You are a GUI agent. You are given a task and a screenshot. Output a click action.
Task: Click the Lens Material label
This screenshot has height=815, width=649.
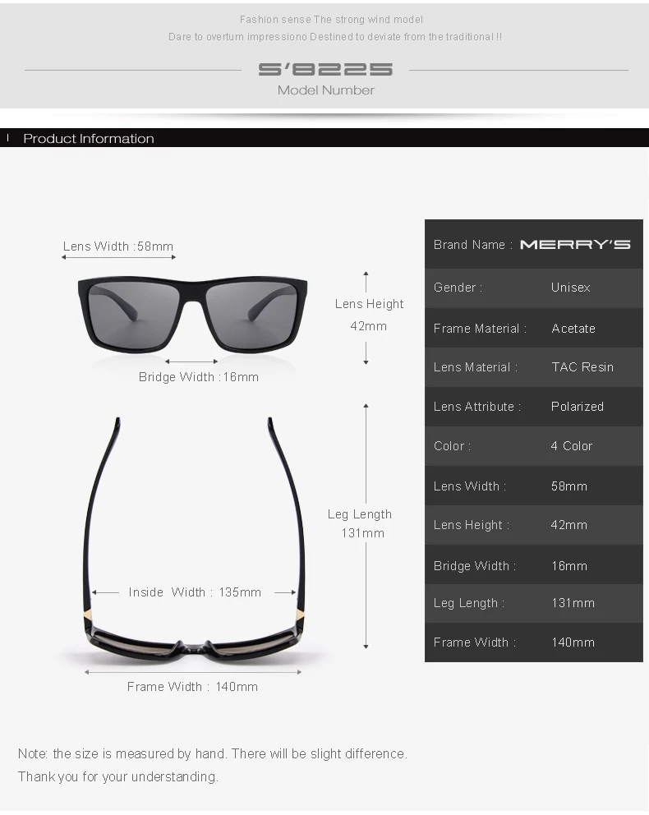[x=476, y=367]
